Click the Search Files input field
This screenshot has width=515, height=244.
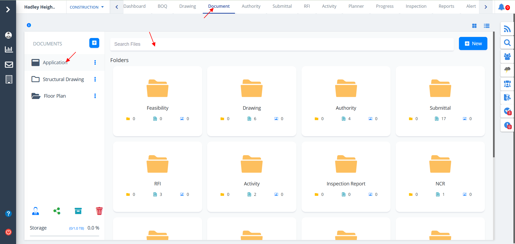282,44
